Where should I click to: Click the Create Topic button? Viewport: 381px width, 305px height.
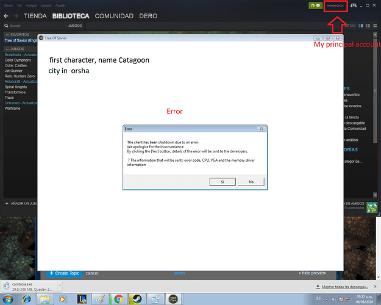[63, 273]
